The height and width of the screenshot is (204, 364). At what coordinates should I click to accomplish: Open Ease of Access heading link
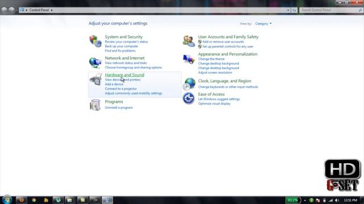(211, 94)
